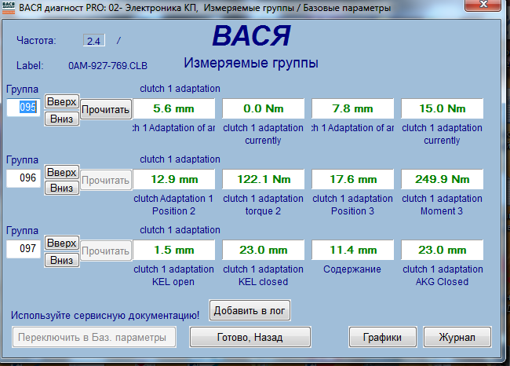Select the 23.0 mm AKG Closed value

pyautogui.click(x=443, y=250)
